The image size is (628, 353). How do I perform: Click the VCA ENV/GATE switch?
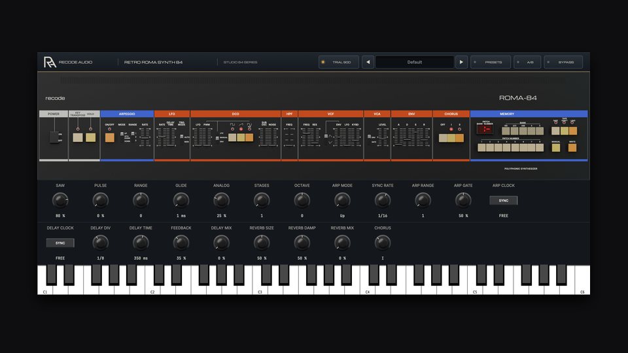[369, 137]
